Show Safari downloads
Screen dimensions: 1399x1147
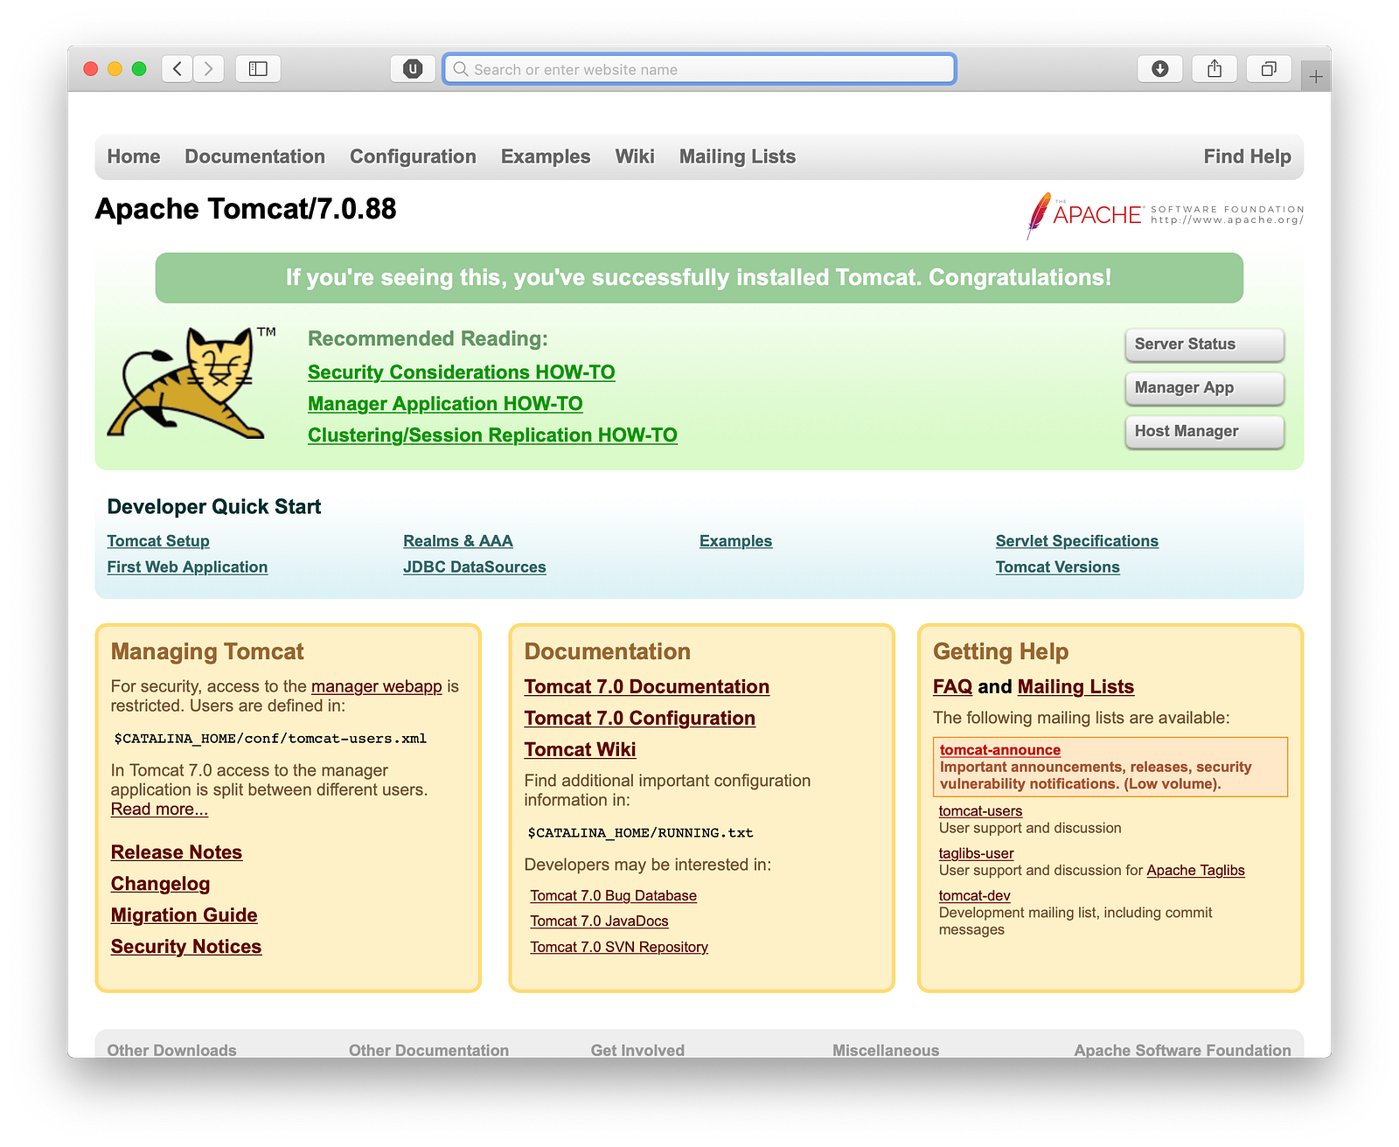coord(1160,69)
